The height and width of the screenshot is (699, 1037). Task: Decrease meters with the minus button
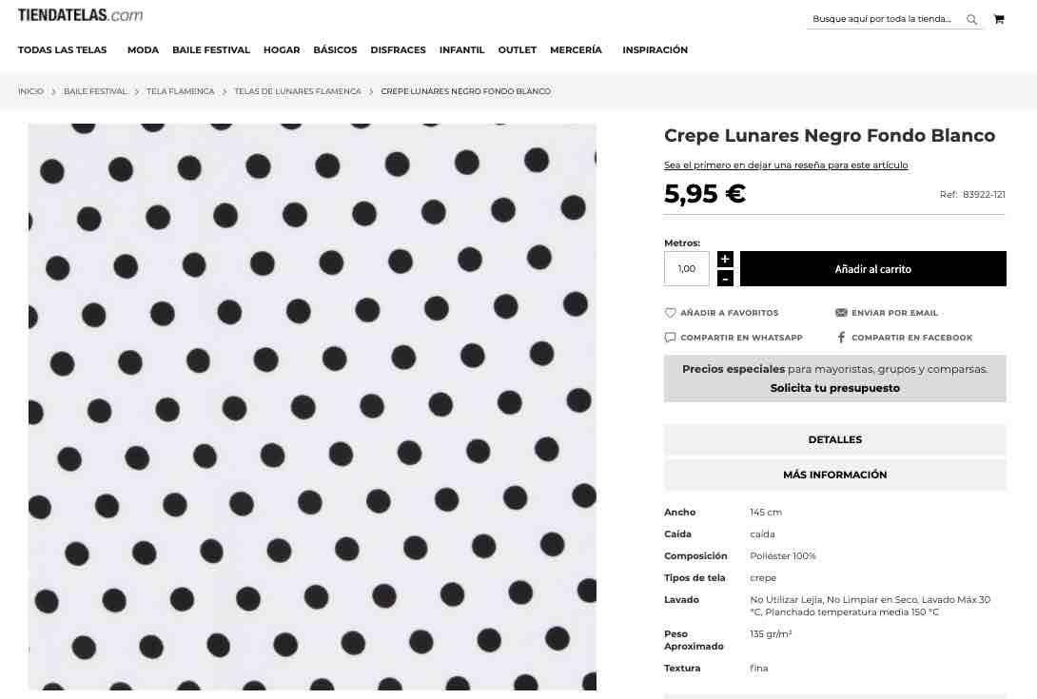(x=725, y=279)
